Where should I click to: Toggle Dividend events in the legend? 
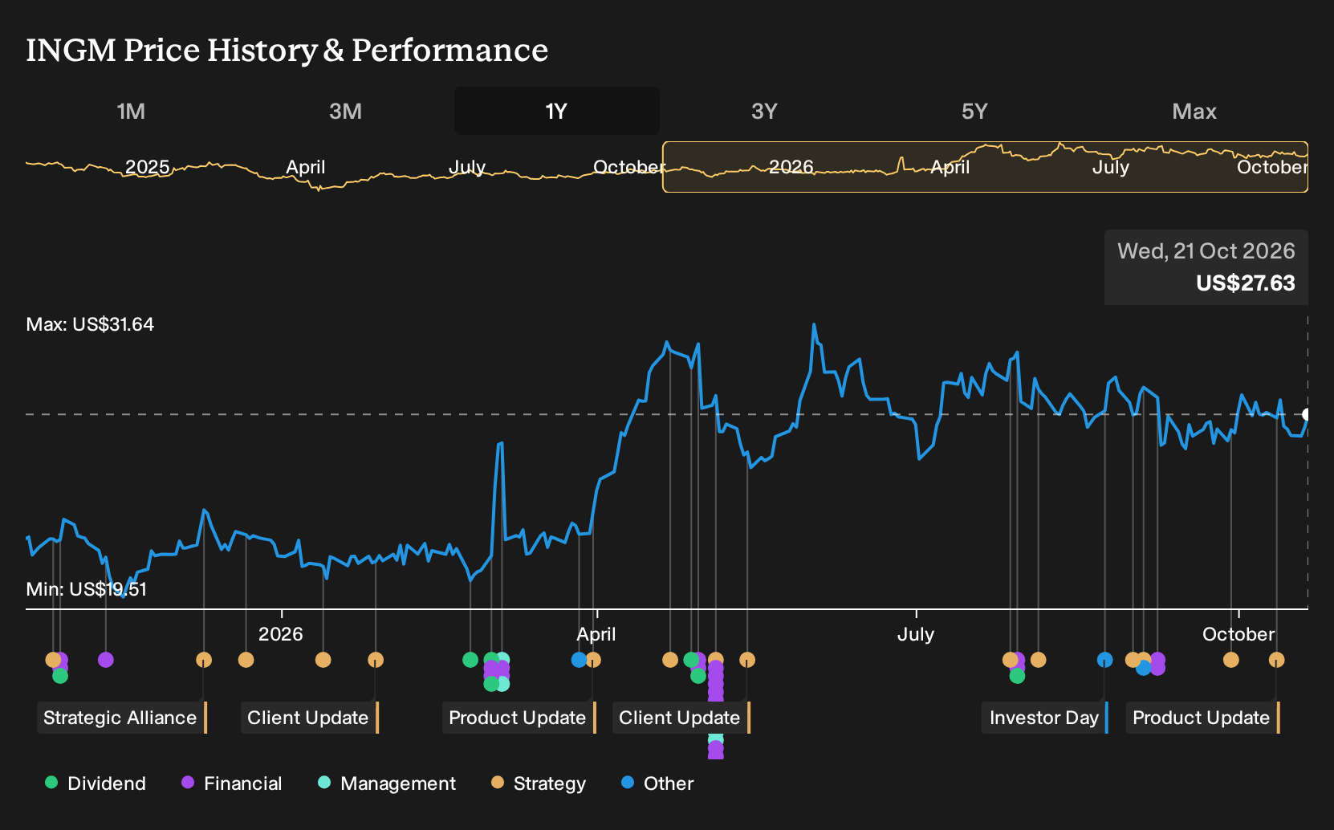click(96, 783)
